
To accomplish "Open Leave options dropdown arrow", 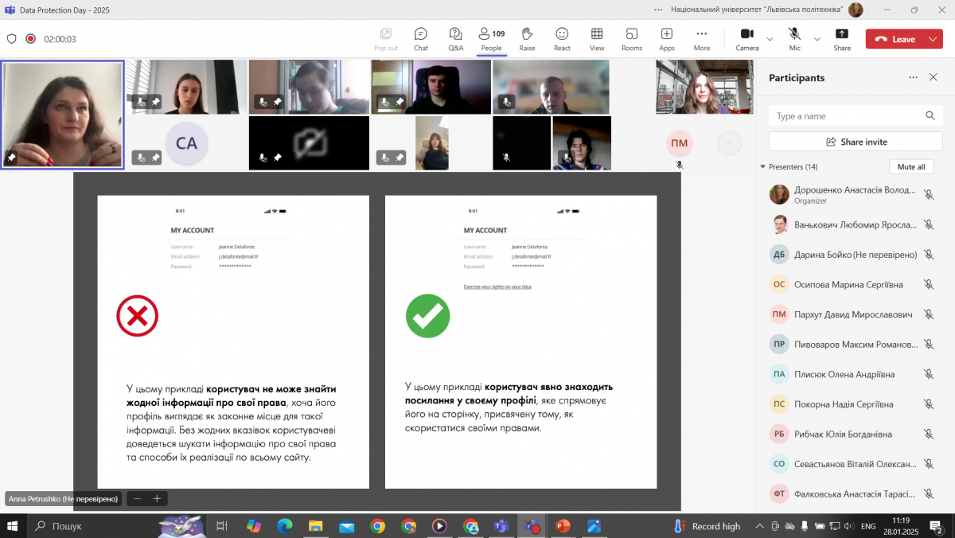I will tap(934, 39).
